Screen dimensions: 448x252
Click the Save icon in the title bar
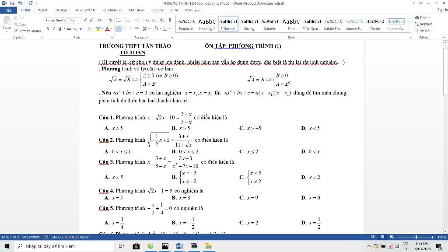(12, 3)
